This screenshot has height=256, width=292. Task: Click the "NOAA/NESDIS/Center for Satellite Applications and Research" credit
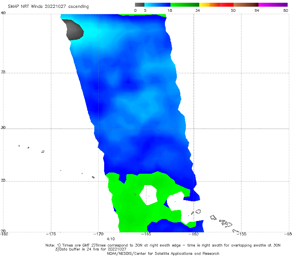tap(163, 253)
